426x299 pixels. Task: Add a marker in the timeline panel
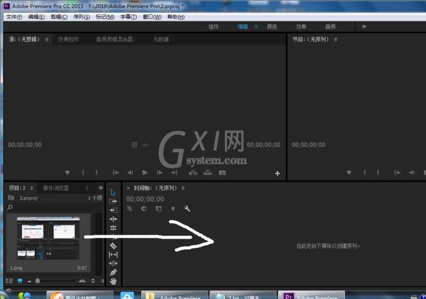[173, 208]
